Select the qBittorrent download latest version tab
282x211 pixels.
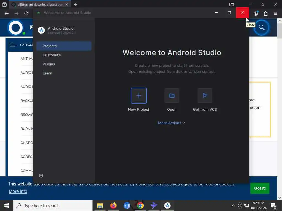click(40, 4)
